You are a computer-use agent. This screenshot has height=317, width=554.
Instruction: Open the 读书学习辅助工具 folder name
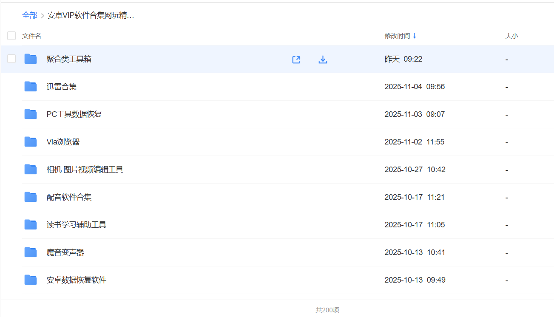(x=76, y=225)
